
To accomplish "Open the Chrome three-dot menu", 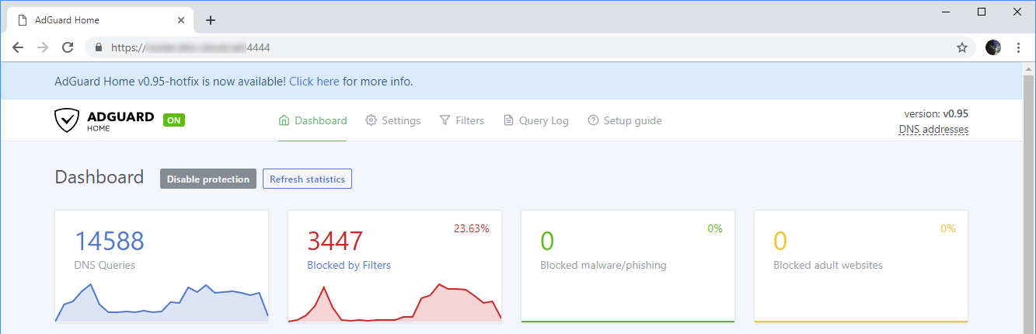I will coord(1018,47).
